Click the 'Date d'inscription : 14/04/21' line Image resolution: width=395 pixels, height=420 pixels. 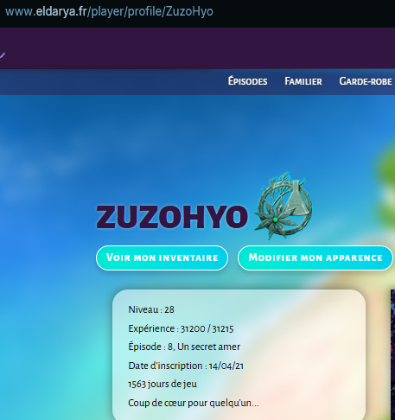pos(186,366)
